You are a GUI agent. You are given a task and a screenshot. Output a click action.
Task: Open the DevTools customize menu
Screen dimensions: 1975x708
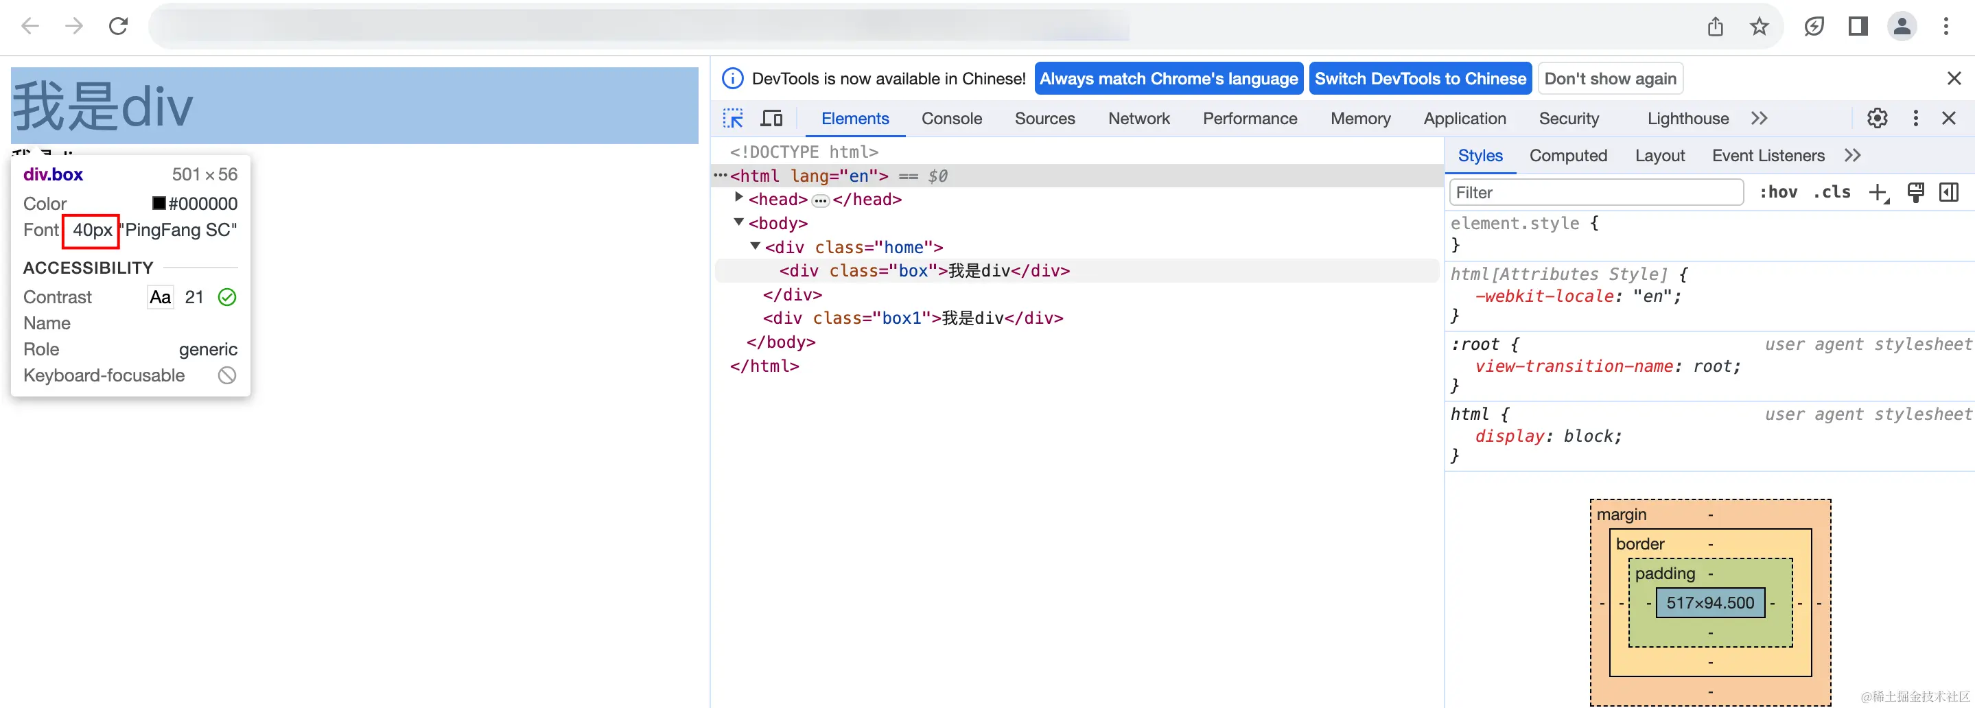click(1916, 118)
